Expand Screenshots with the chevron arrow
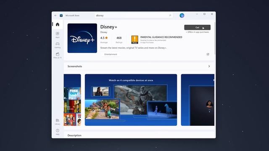 point(209,66)
